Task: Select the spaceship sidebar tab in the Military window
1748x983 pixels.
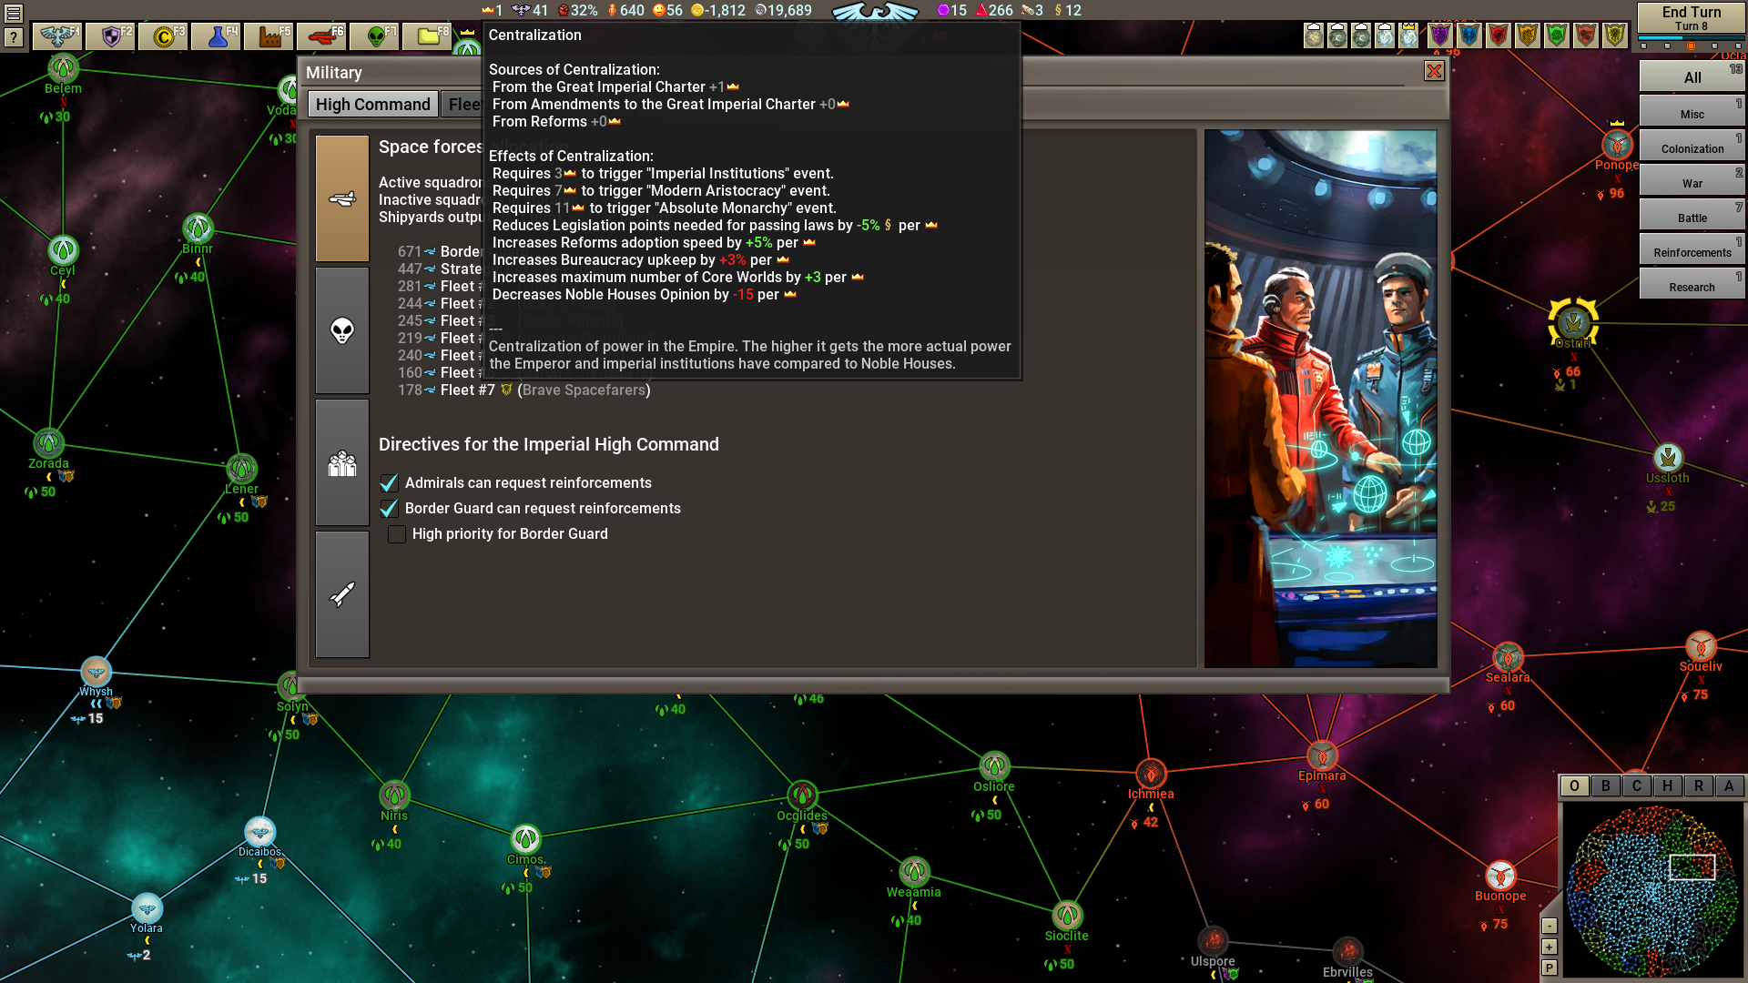Action: pos(342,198)
